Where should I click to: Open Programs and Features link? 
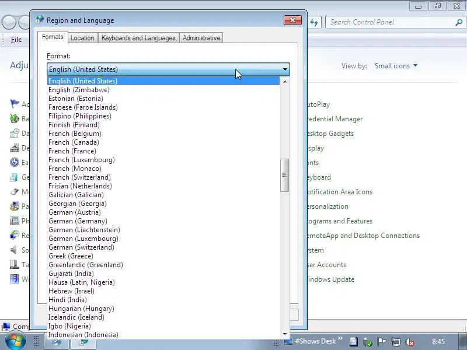[340, 221]
